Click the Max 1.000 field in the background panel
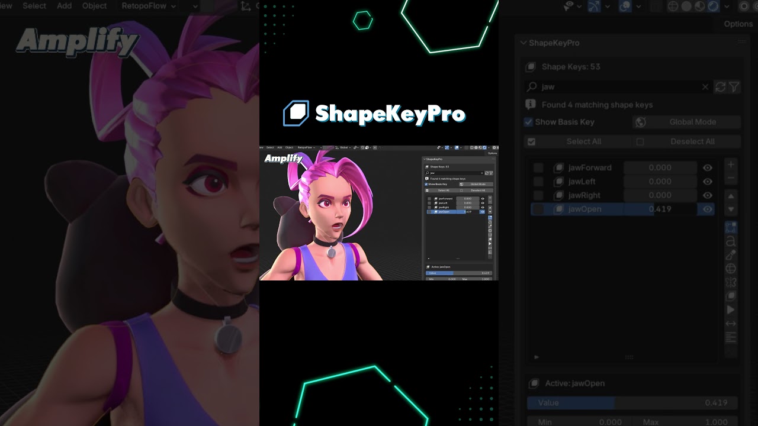This screenshot has width=758, height=426. [x=685, y=422]
